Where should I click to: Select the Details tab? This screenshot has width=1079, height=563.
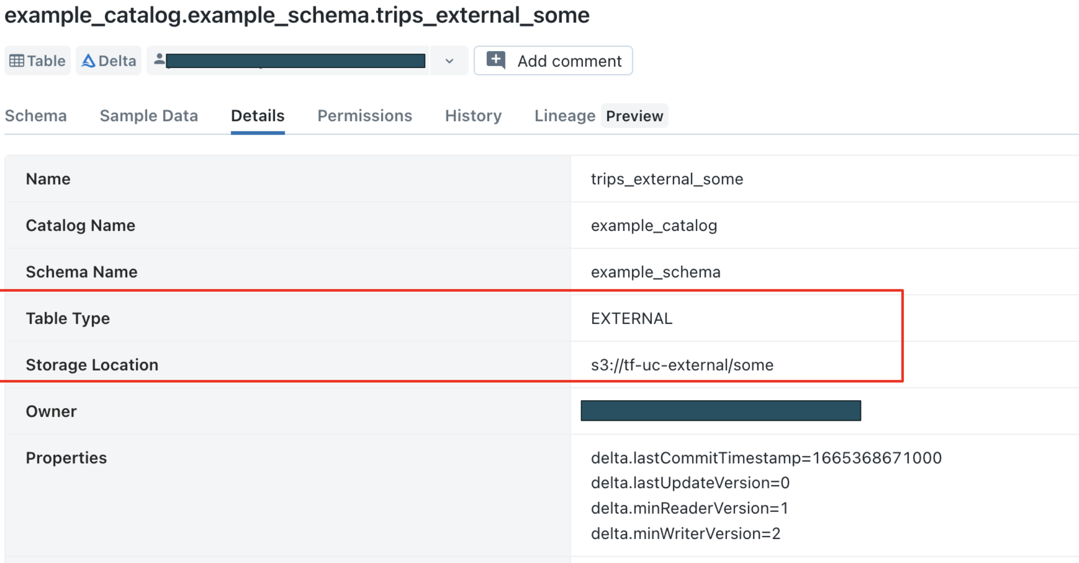click(258, 116)
